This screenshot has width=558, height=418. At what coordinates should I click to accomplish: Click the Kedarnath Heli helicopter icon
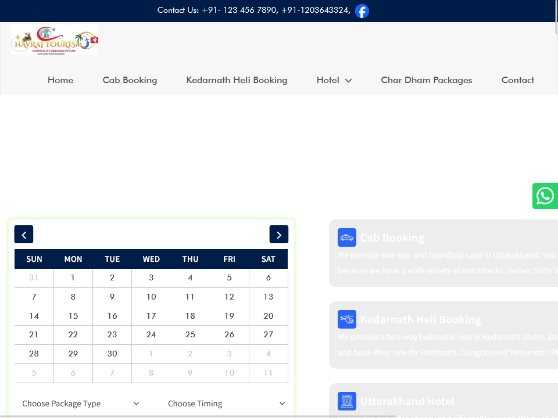(x=347, y=319)
